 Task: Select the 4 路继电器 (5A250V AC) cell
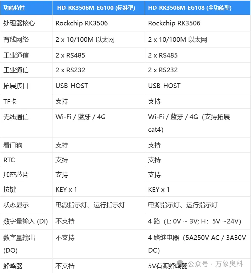click(x=197, y=244)
